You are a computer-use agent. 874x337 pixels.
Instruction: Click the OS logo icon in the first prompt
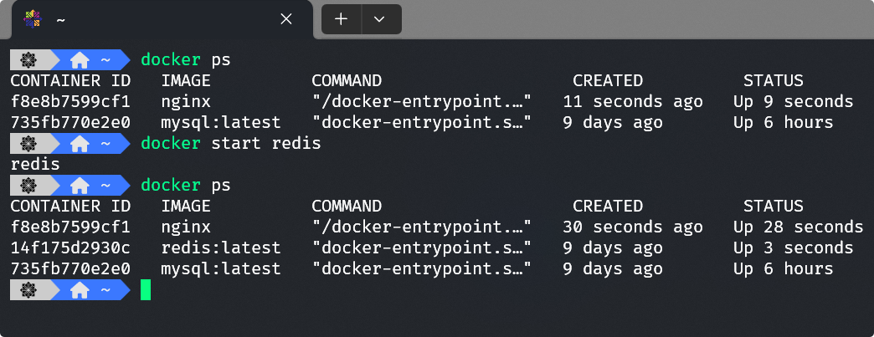(x=27, y=60)
